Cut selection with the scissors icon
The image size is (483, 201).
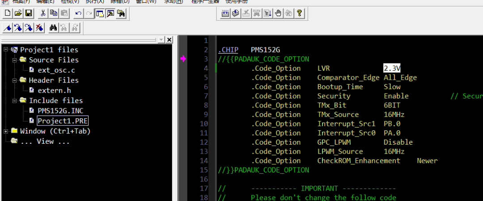[43, 13]
